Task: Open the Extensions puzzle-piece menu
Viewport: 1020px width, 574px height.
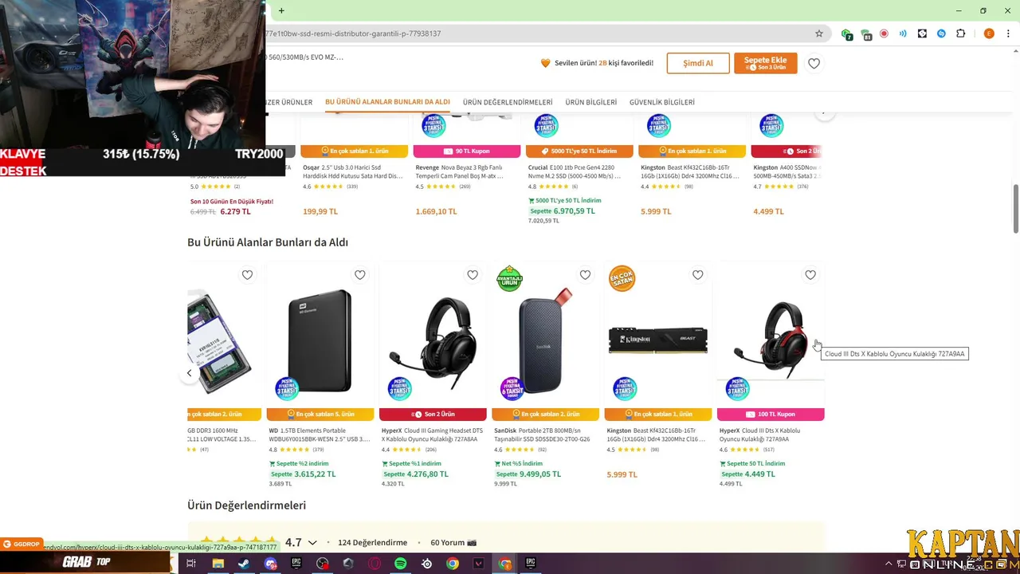Action: [x=960, y=33]
